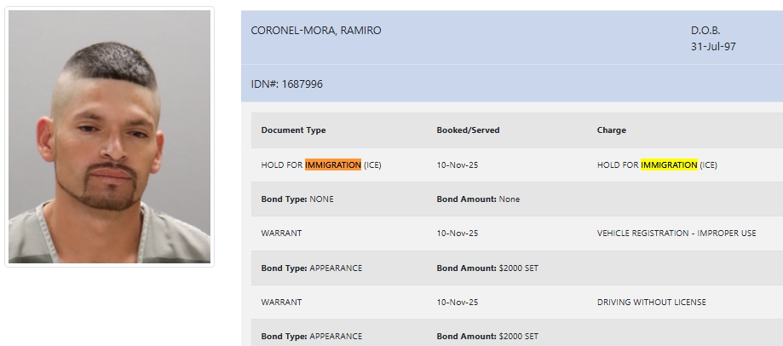Click the $2000 SET bond under driving without license
Image resolution: width=783 pixels, height=346 pixels.
coord(518,337)
